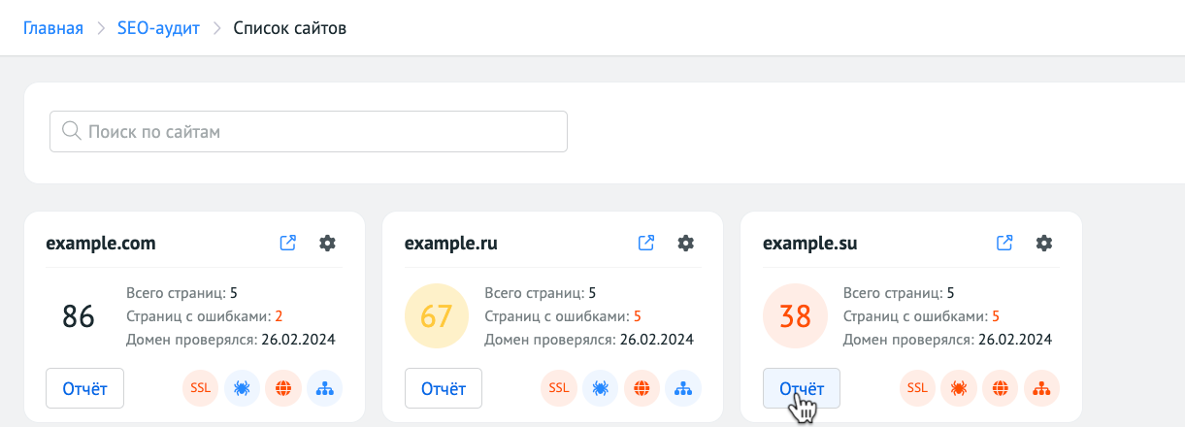Image resolution: width=1185 pixels, height=427 pixels.
Task: Click sitemap icon on example.su card
Action: (1042, 388)
